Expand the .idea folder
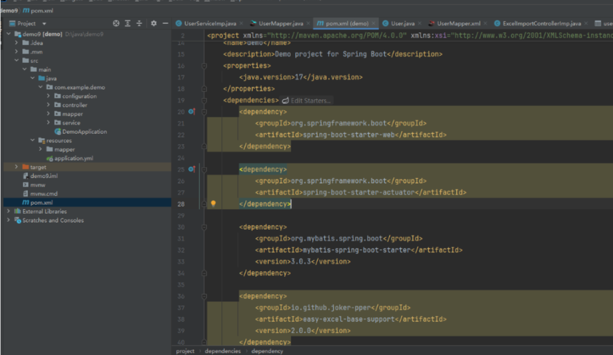Image resolution: width=613 pixels, height=355 pixels. pyautogui.click(x=16, y=43)
